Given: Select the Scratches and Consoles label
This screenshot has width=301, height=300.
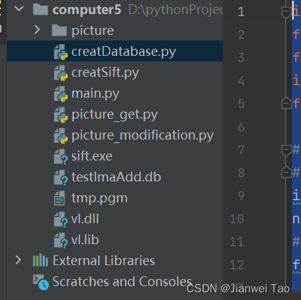Looking at the screenshot, I should point(122,281).
